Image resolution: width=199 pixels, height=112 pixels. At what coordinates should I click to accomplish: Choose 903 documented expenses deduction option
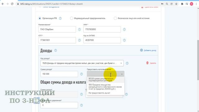[x=106, y=80]
